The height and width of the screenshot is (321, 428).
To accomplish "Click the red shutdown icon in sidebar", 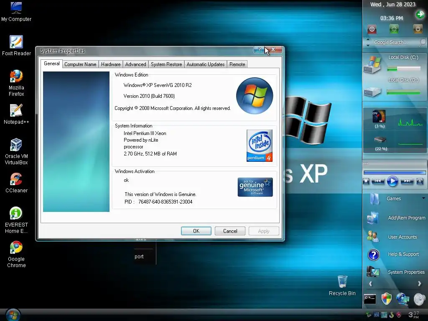I will tap(372, 29).
